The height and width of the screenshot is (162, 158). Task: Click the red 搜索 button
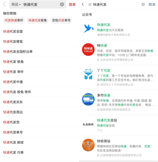pyautogui.click(x=72, y=5)
